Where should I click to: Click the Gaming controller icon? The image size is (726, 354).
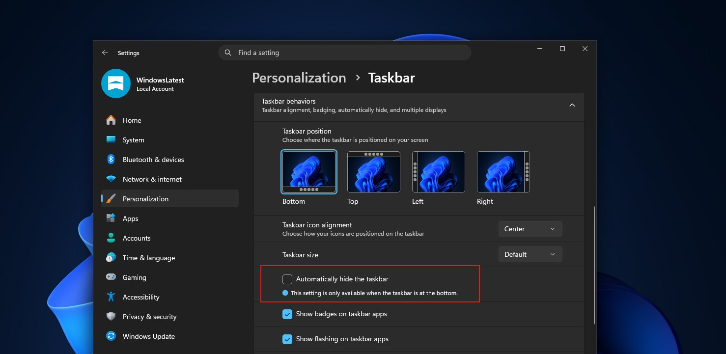tap(111, 277)
